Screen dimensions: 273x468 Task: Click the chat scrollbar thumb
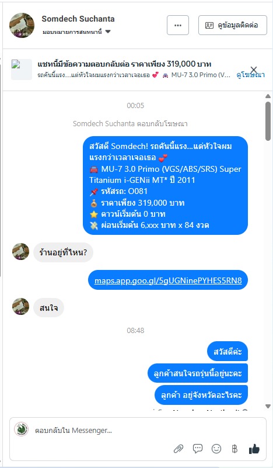[x=268, y=121]
